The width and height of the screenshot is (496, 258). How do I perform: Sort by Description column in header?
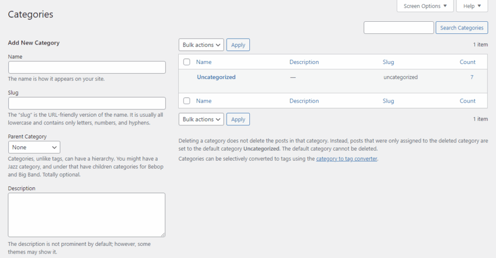click(x=304, y=62)
